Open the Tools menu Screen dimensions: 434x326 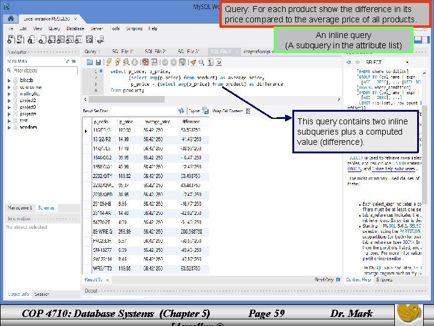pos(115,28)
